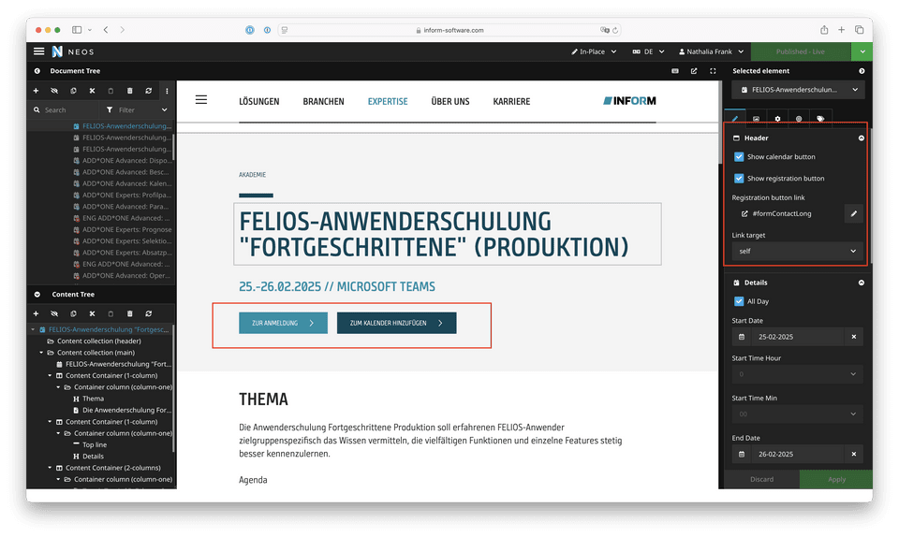Collapse the Details inspector group
This screenshot has height=537, width=899.
click(x=862, y=283)
